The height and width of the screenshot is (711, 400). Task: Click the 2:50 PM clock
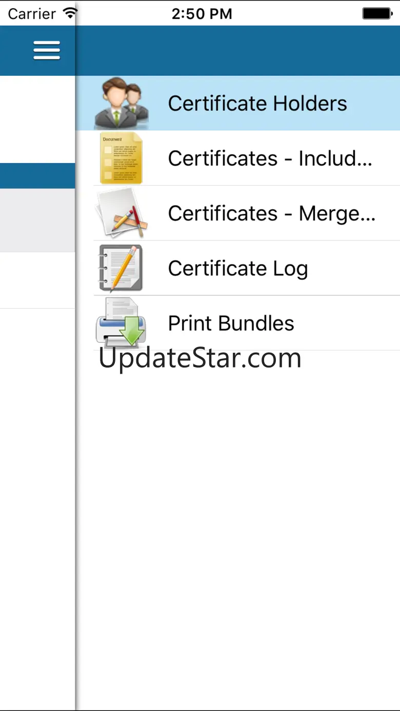pyautogui.click(x=202, y=14)
